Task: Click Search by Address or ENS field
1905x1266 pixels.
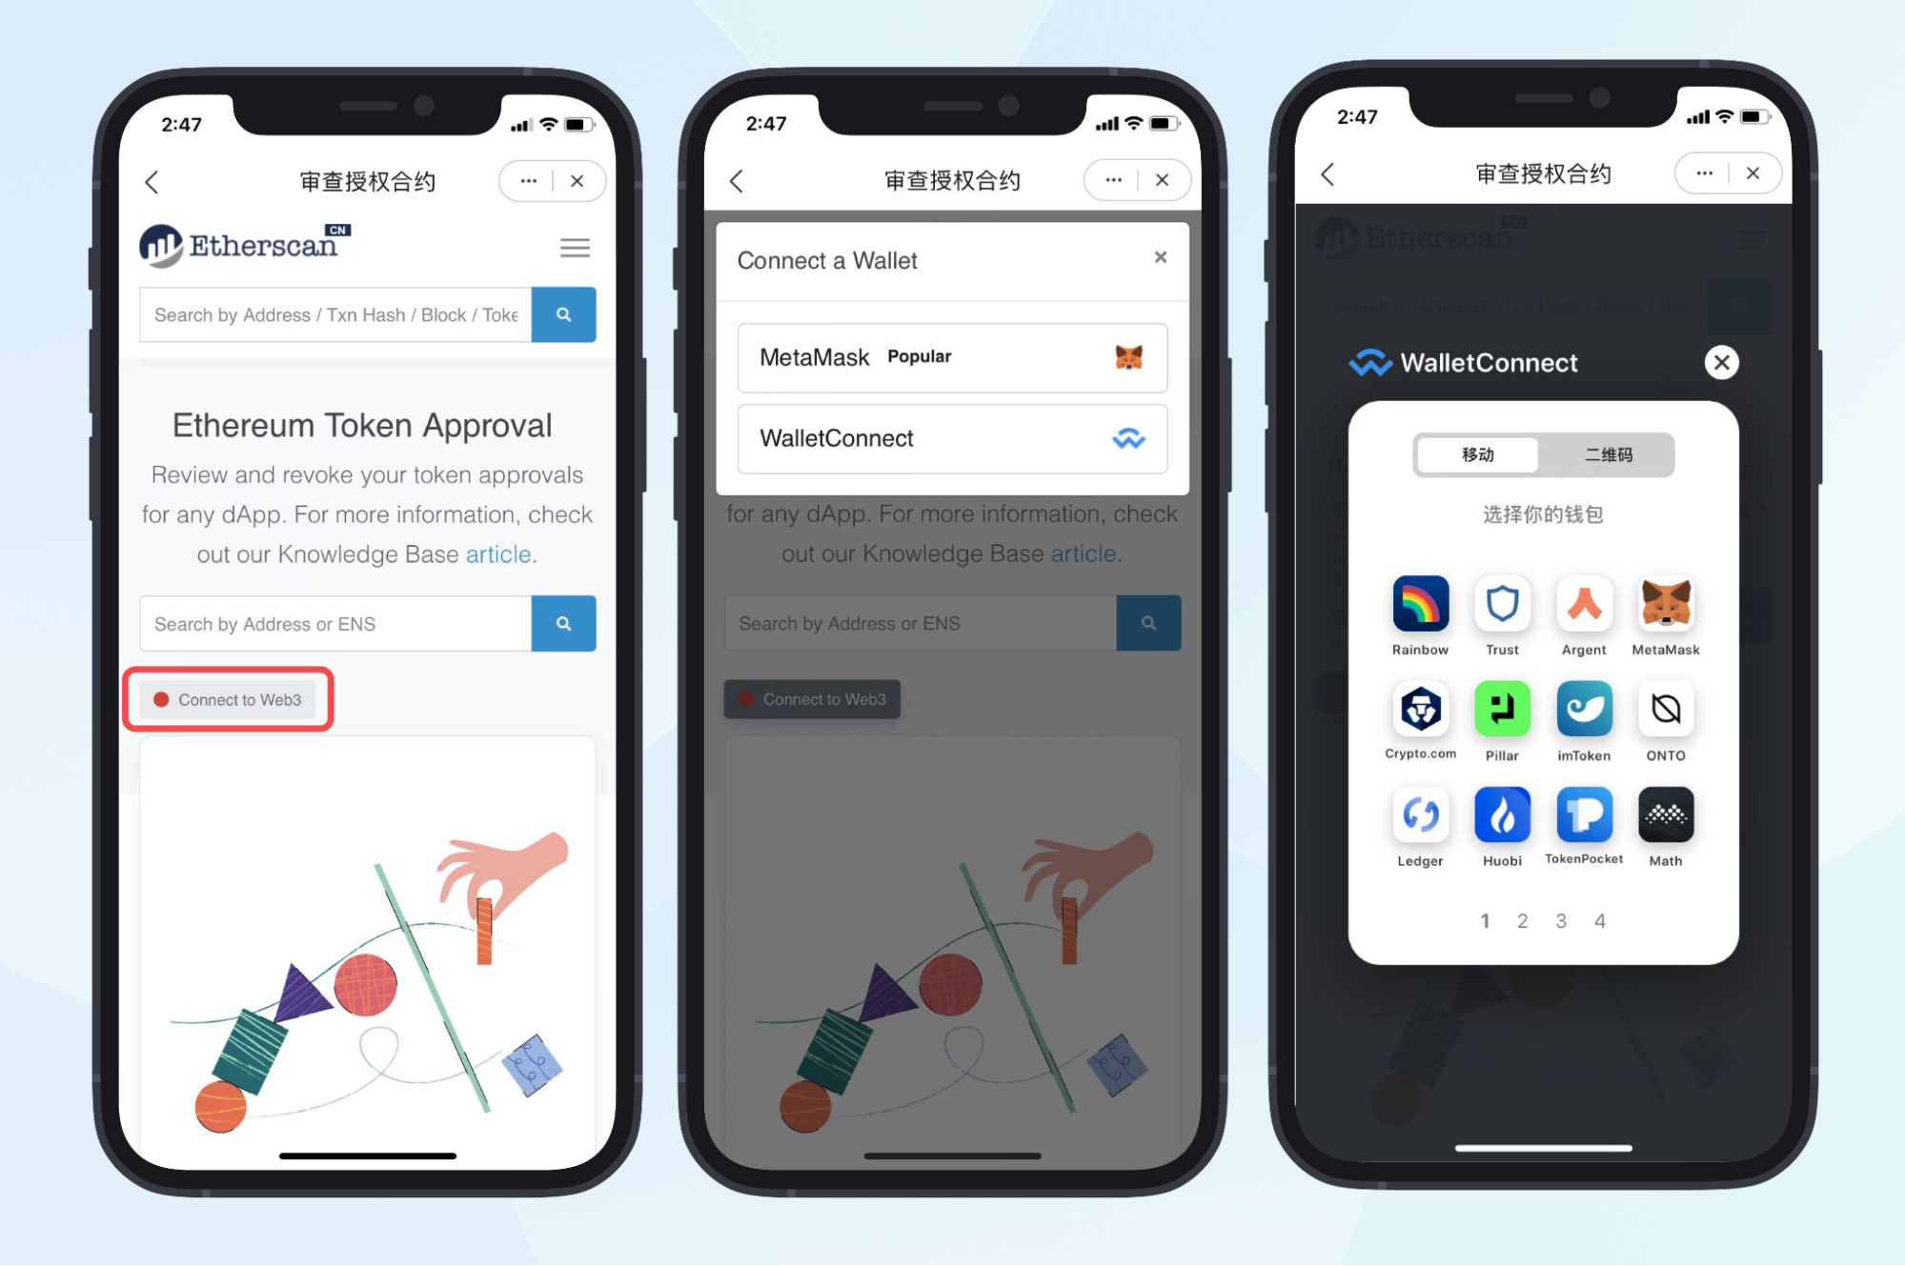Action: (334, 623)
